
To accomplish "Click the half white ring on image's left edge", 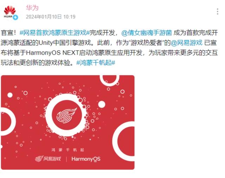I will pos(8,121).
